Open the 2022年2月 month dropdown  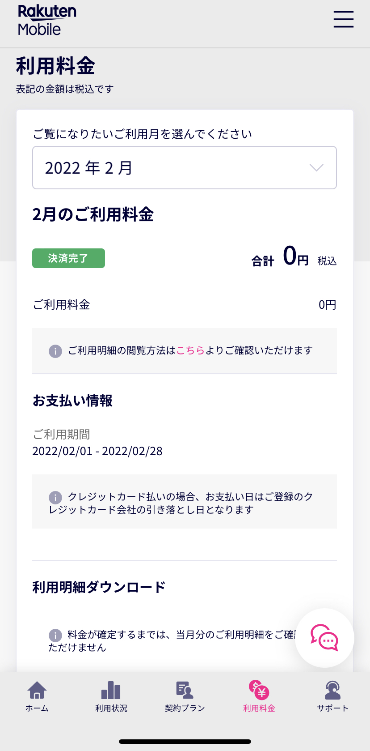tap(184, 168)
